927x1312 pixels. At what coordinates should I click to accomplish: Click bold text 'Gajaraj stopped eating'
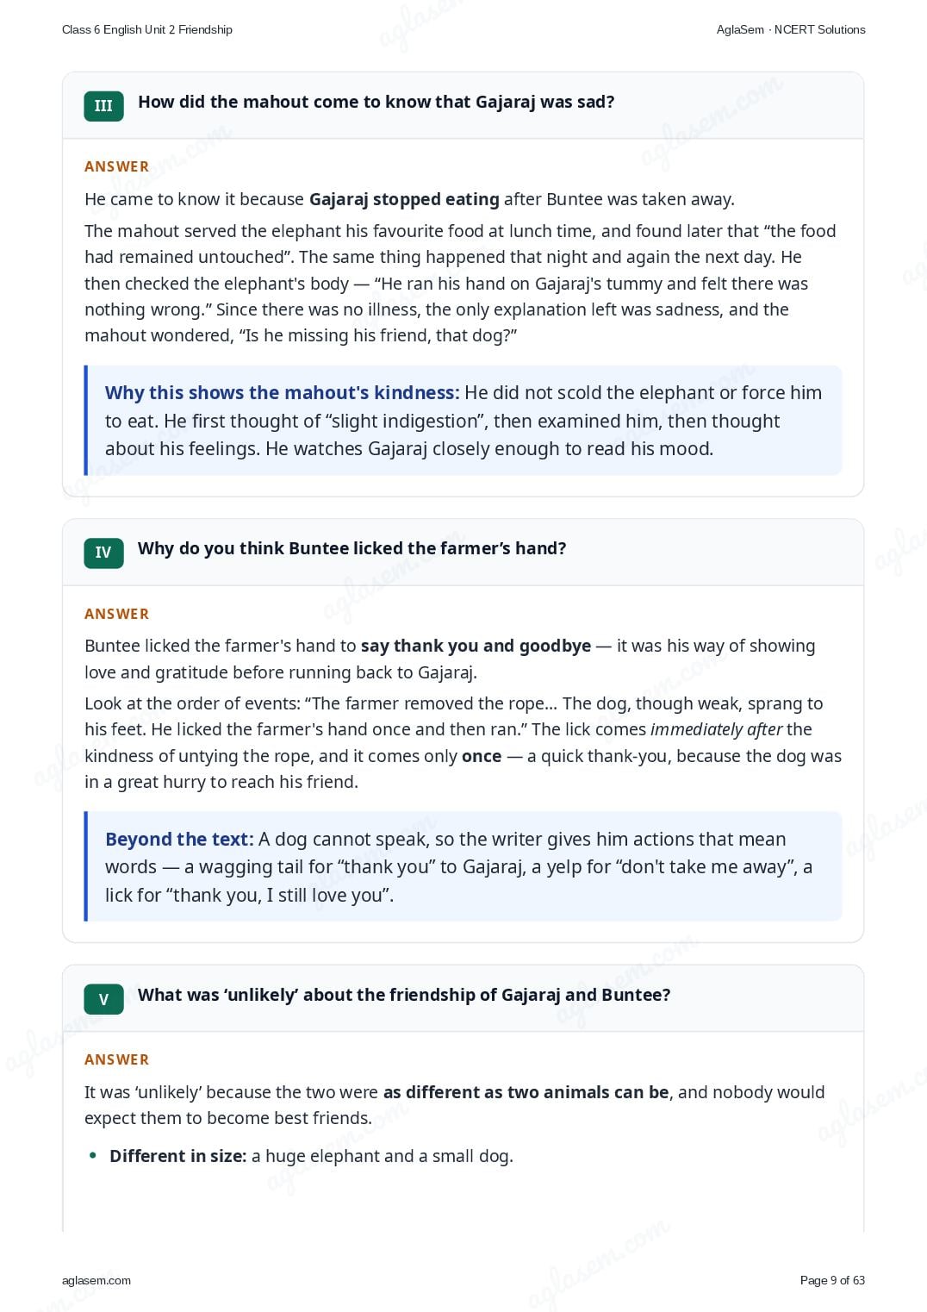tap(404, 199)
